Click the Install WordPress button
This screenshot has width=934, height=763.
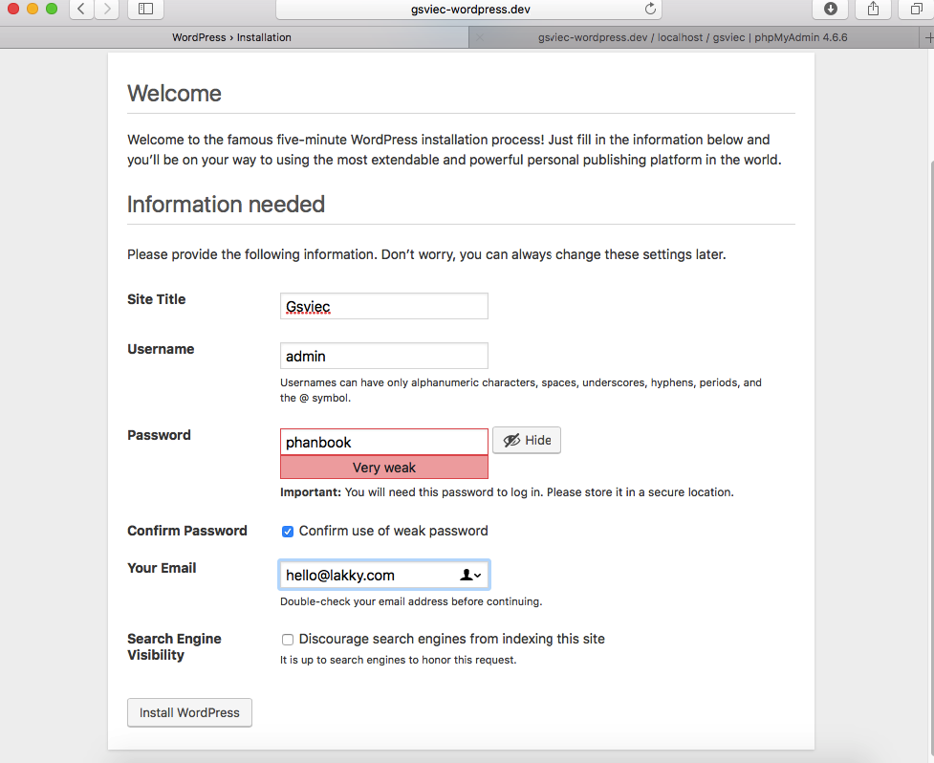click(189, 712)
